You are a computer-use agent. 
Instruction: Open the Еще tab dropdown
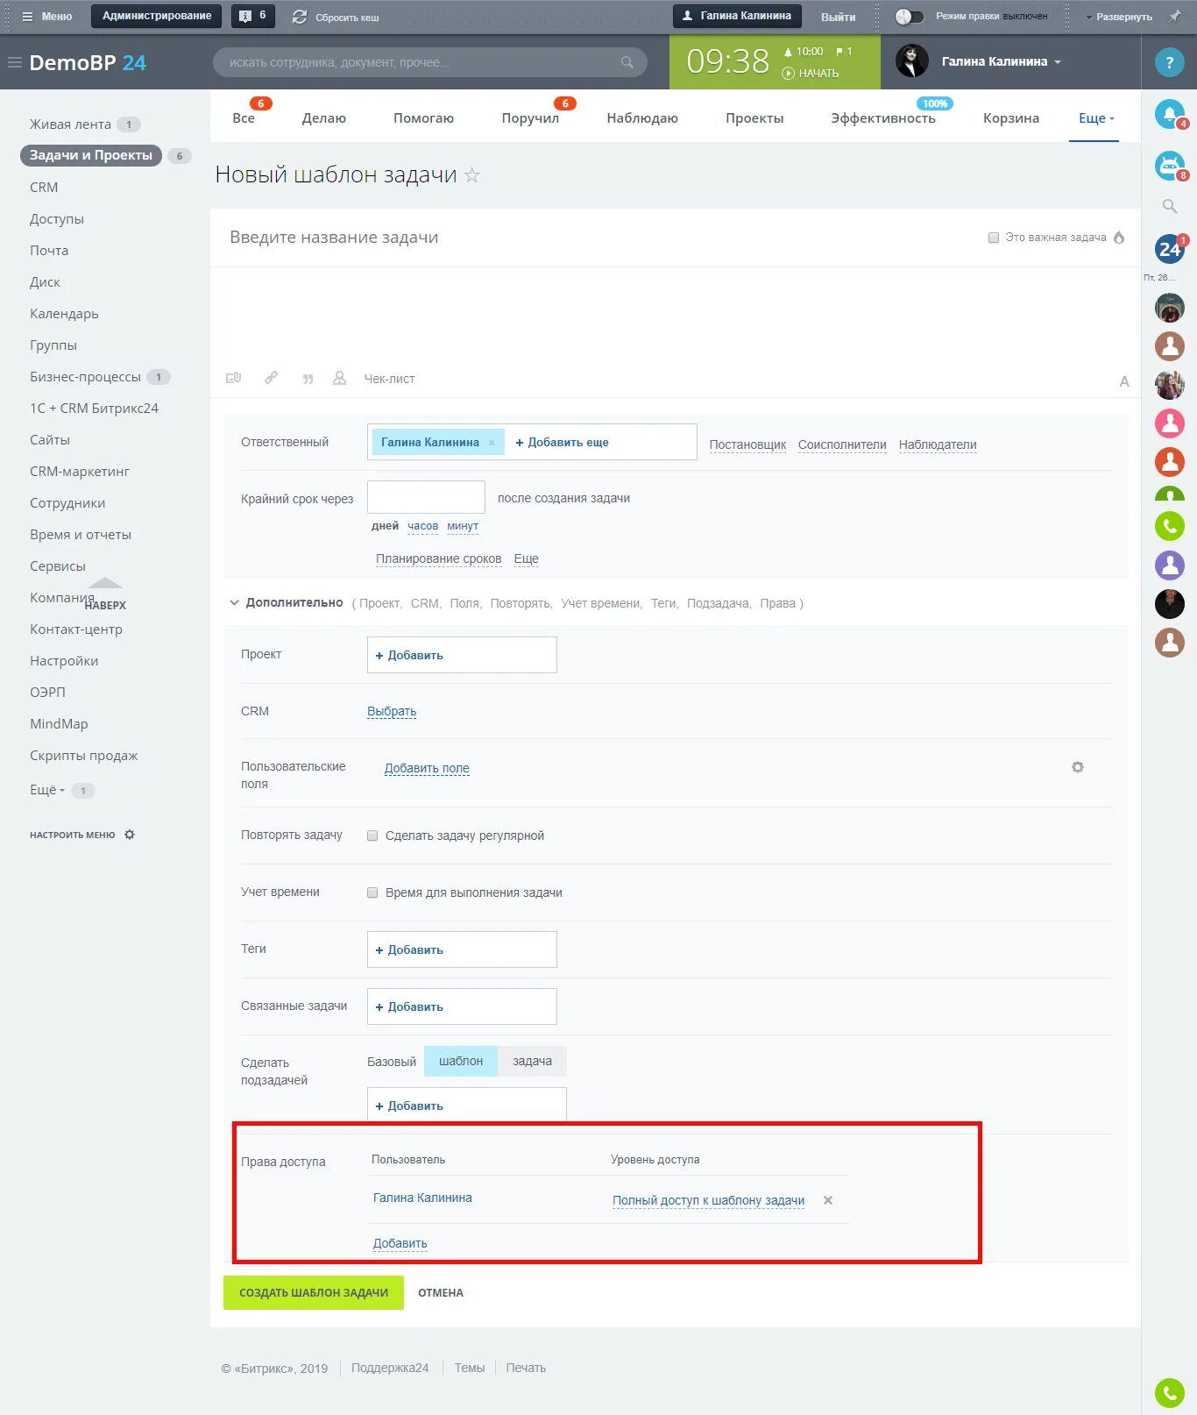click(x=1095, y=118)
